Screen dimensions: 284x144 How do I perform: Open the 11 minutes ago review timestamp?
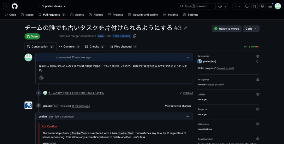[x=81, y=106]
